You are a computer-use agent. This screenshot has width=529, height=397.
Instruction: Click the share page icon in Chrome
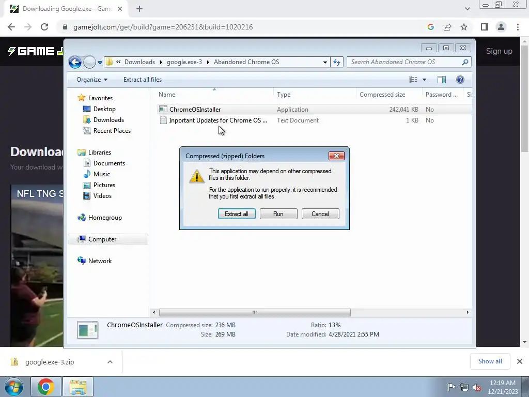(447, 27)
